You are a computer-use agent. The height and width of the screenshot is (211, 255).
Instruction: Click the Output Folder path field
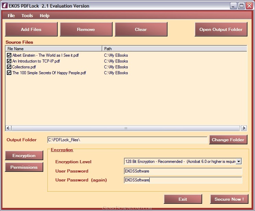coord(127,140)
